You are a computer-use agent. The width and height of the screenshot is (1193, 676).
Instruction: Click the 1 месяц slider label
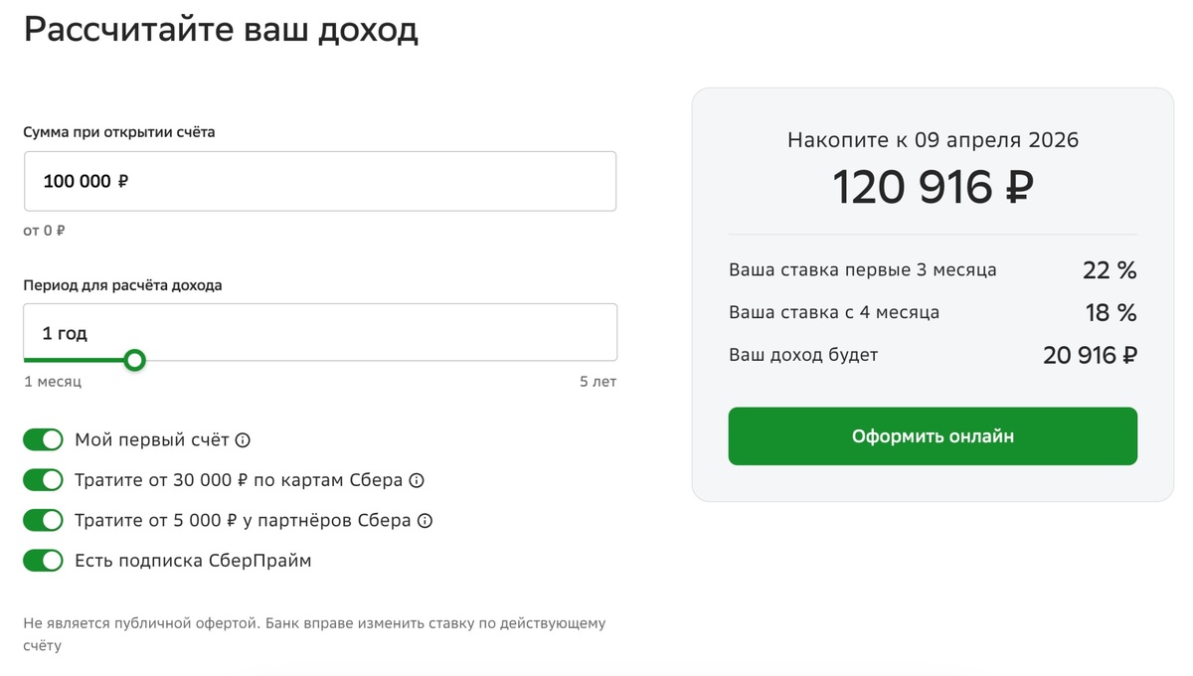tap(52, 381)
